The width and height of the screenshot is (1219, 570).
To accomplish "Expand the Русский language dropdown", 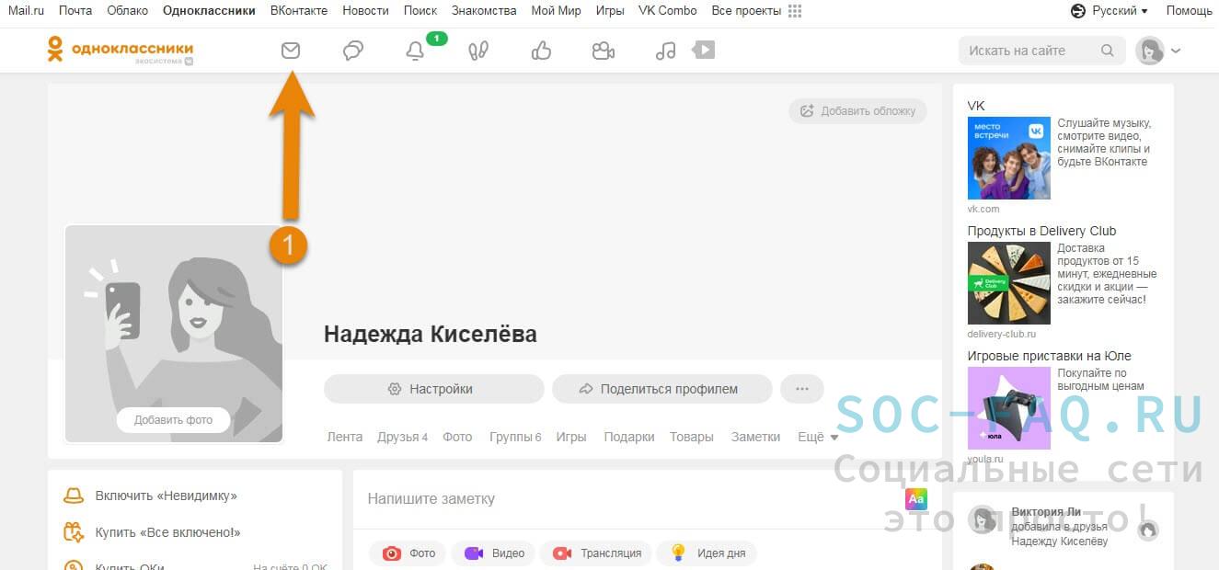I will [1110, 11].
